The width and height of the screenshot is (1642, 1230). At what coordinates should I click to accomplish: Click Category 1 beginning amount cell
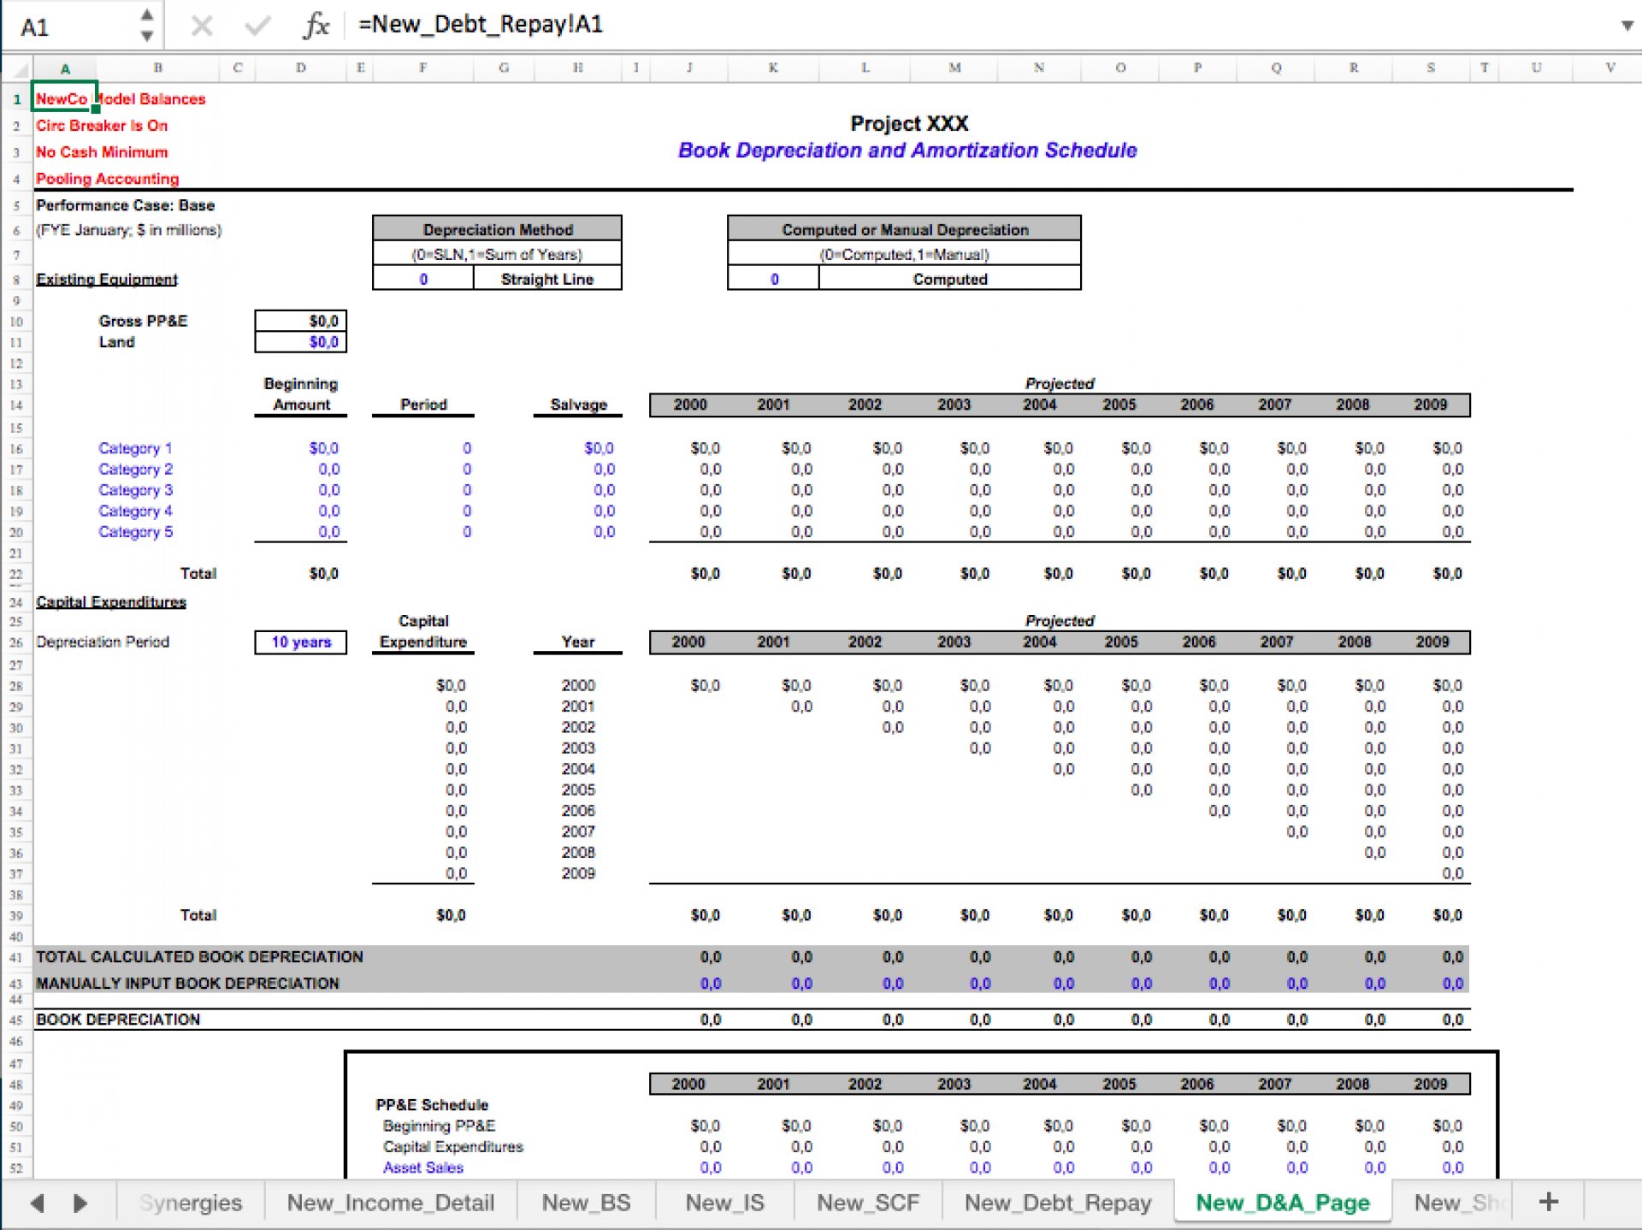tap(301, 448)
